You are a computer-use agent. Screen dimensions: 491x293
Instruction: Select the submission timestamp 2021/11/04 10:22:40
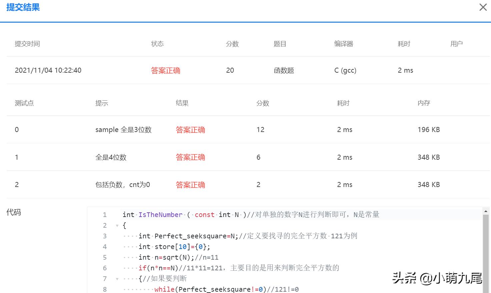tap(48, 70)
